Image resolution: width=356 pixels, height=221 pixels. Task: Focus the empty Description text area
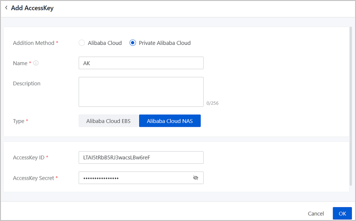141,92
